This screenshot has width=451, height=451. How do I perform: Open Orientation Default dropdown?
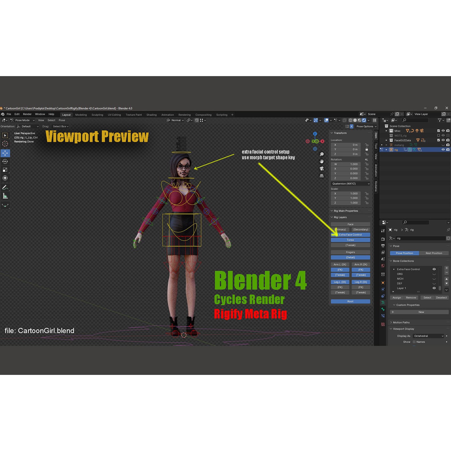[28, 127]
